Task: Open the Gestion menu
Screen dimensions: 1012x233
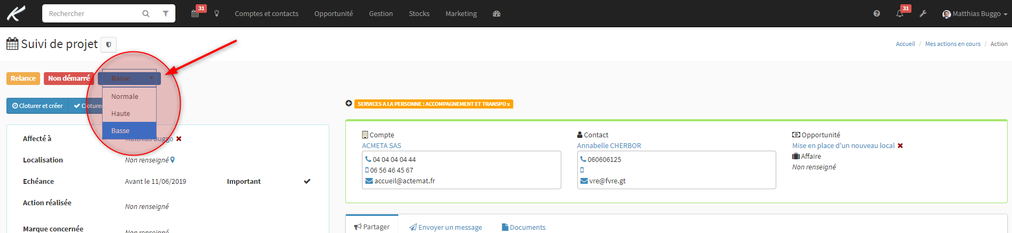Action: (381, 14)
